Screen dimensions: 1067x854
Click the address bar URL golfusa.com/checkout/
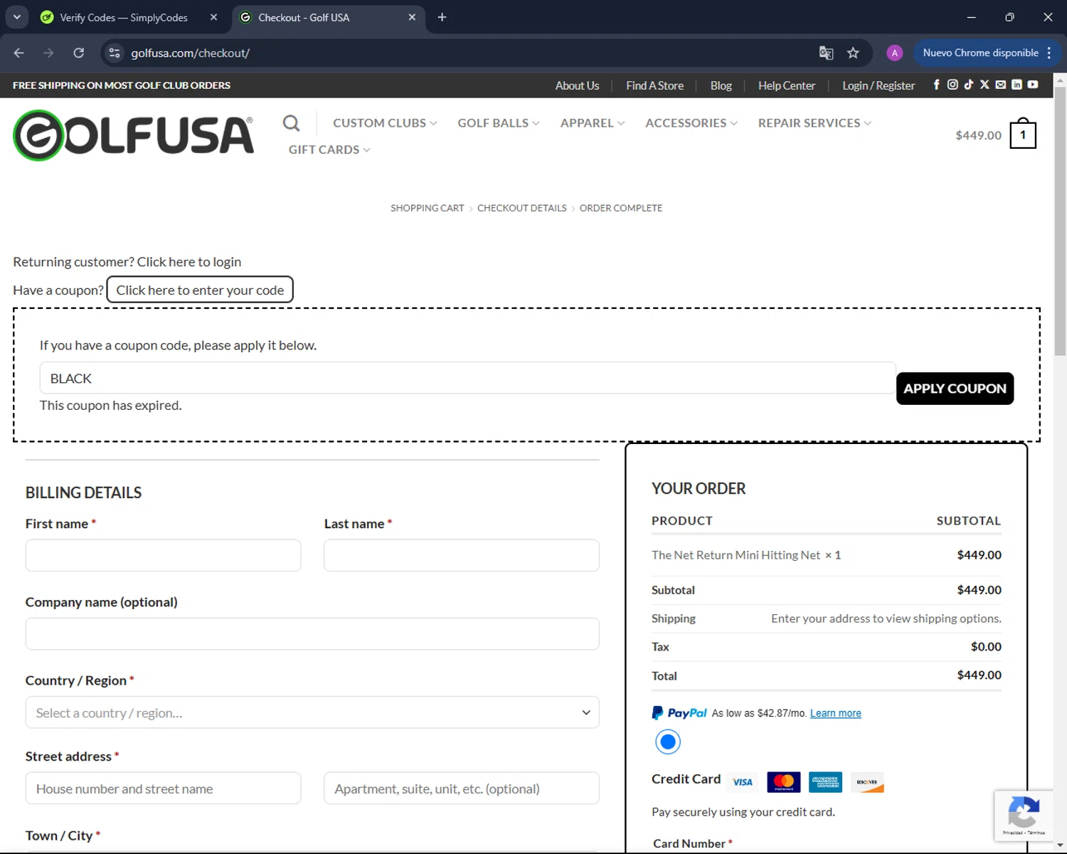(190, 53)
